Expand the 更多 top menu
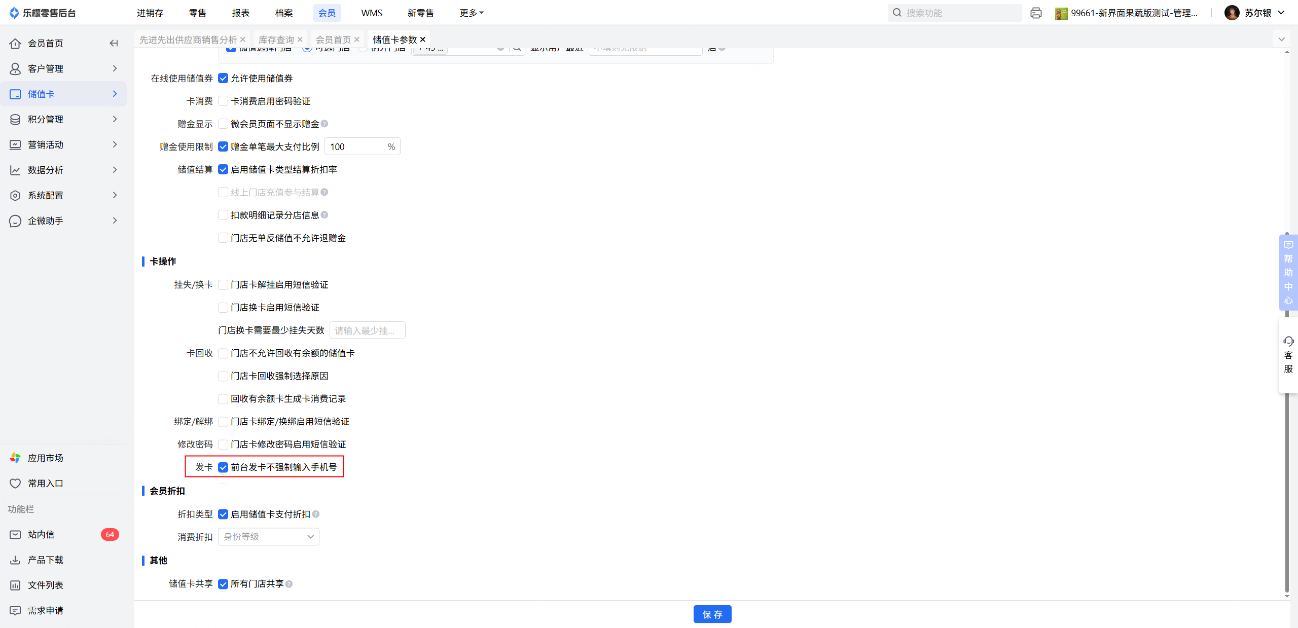This screenshot has width=1298, height=628. 472,13
